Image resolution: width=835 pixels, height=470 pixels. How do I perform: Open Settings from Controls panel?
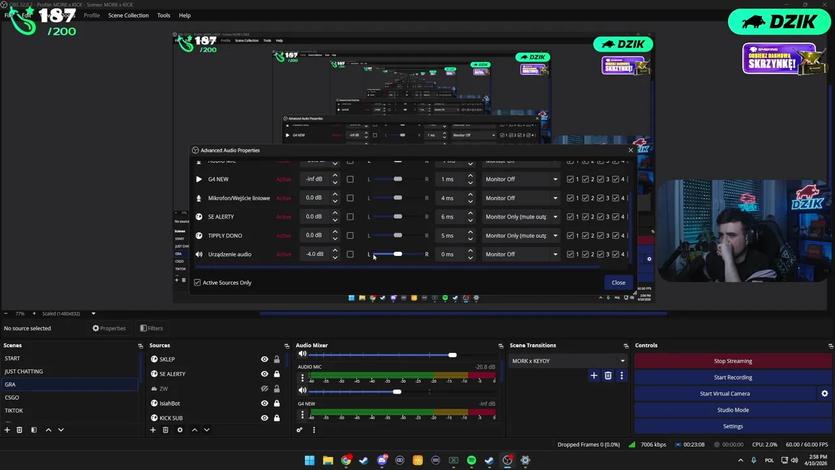pyautogui.click(x=733, y=426)
